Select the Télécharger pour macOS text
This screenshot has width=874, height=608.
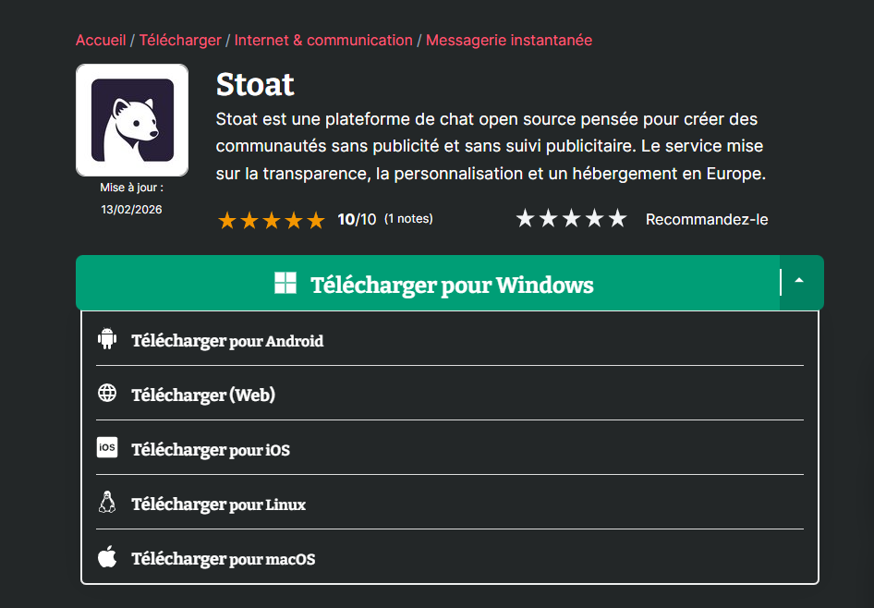(223, 559)
